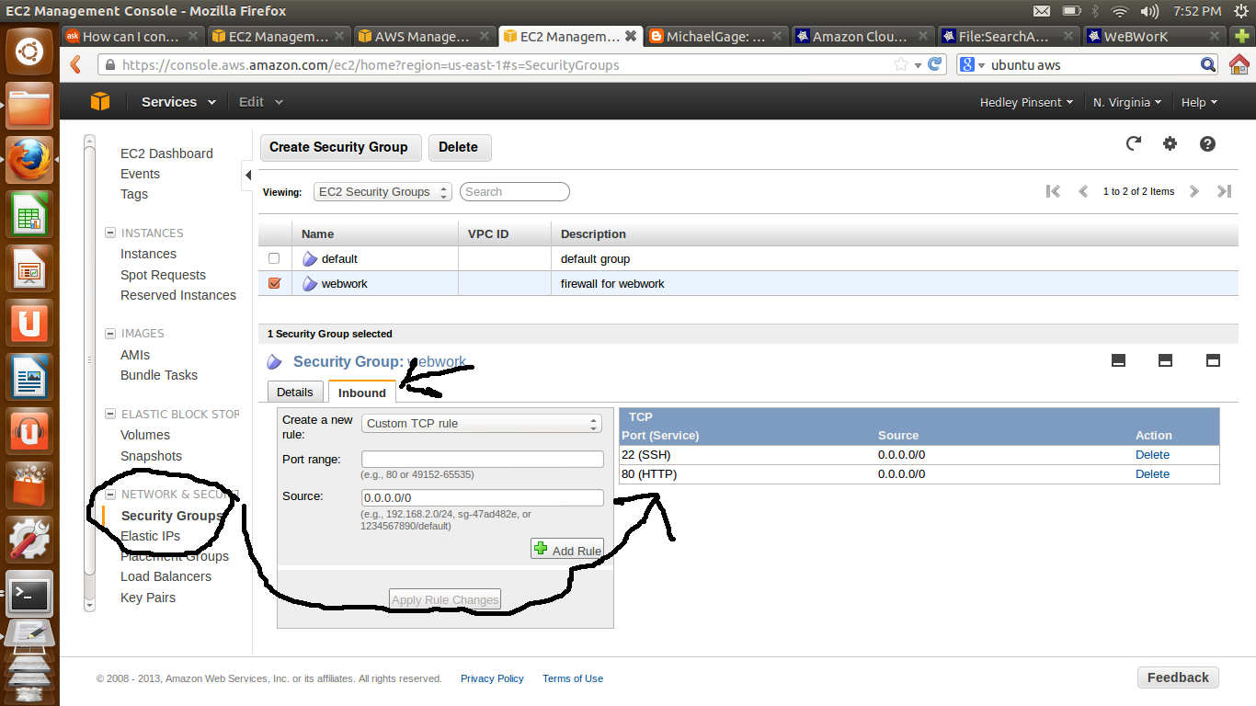
Task: Open the Viewing EC2 Security Groups dropdown
Action: (x=383, y=191)
